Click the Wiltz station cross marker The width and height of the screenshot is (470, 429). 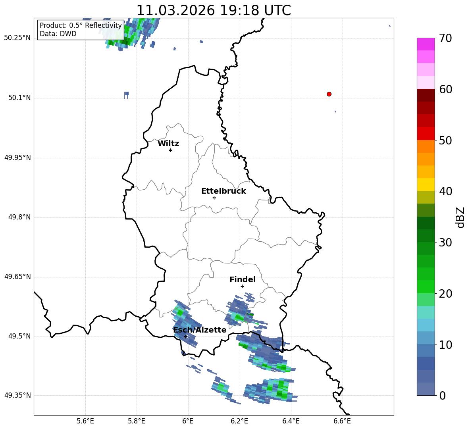pyautogui.click(x=170, y=150)
